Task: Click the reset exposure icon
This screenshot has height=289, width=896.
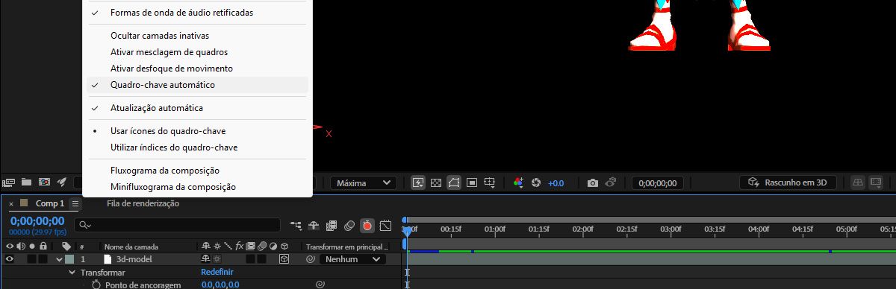Action: click(x=535, y=182)
